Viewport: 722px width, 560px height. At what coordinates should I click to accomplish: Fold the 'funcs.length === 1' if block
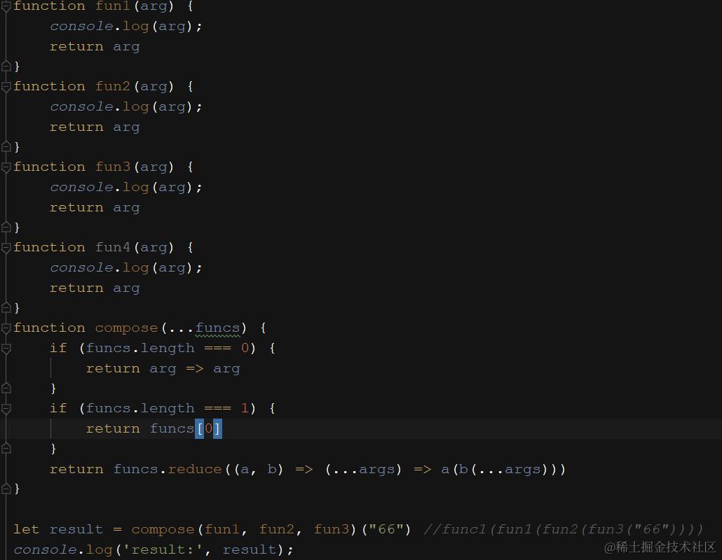pos(6,409)
